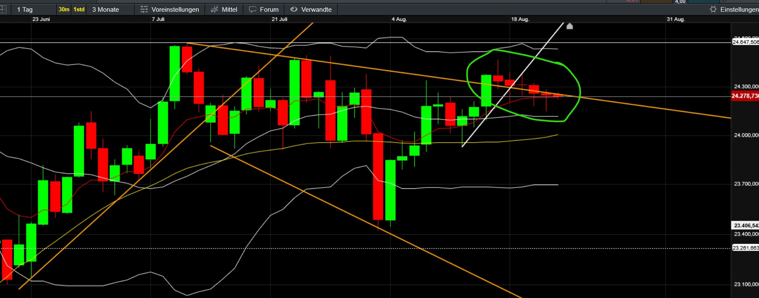The image size is (759, 298).
Task: Click the '31 Aug.' date axis label
Action: 676,19
